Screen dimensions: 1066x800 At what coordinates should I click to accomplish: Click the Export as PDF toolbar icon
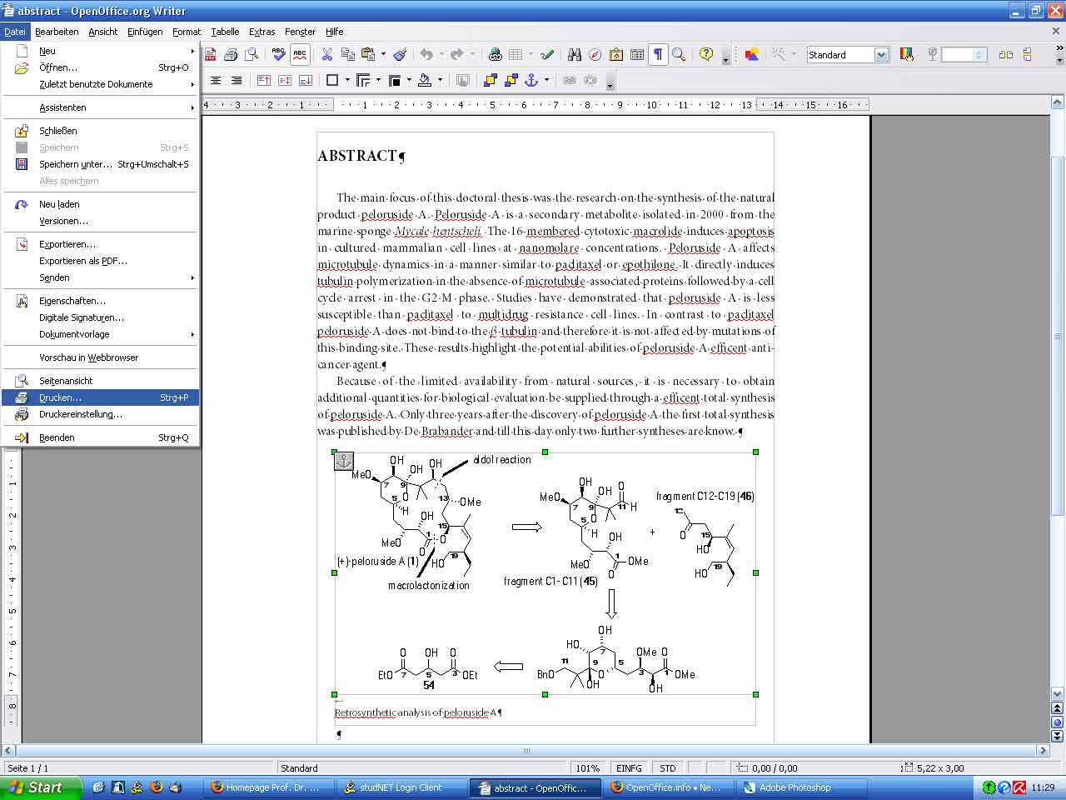click(x=211, y=54)
